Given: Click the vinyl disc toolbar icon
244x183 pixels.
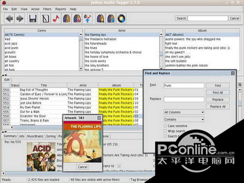Looking at the screenshot, I should (x=122, y=19).
